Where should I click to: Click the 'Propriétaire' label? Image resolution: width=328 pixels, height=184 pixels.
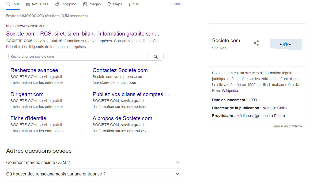224,116
